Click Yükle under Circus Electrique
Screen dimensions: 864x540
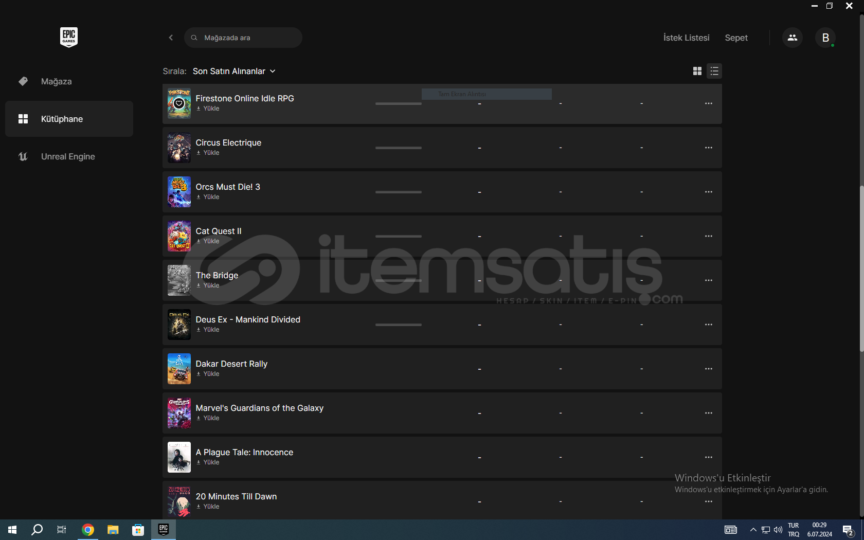(x=208, y=153)
